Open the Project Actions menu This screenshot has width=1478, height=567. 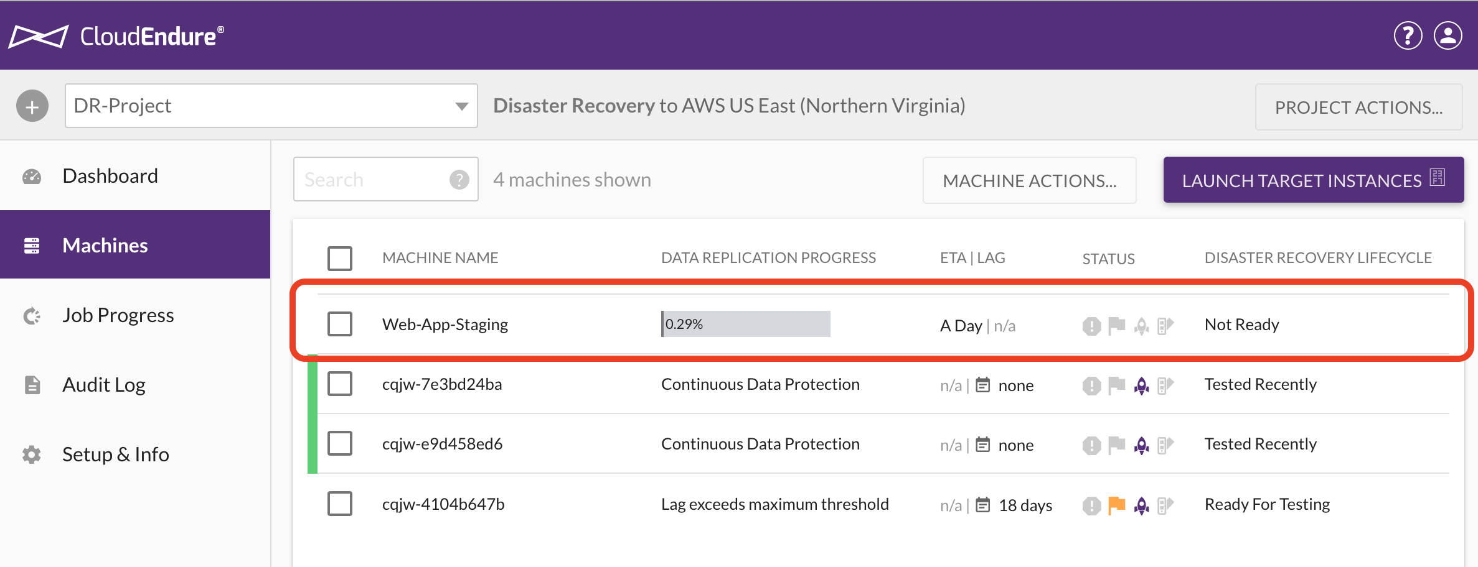(x=1358, y=107)
